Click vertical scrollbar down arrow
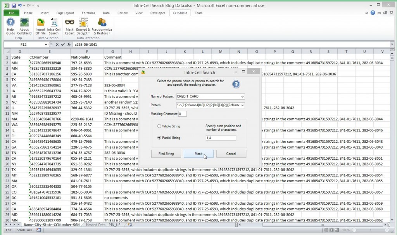 click(x=392, y=220)
